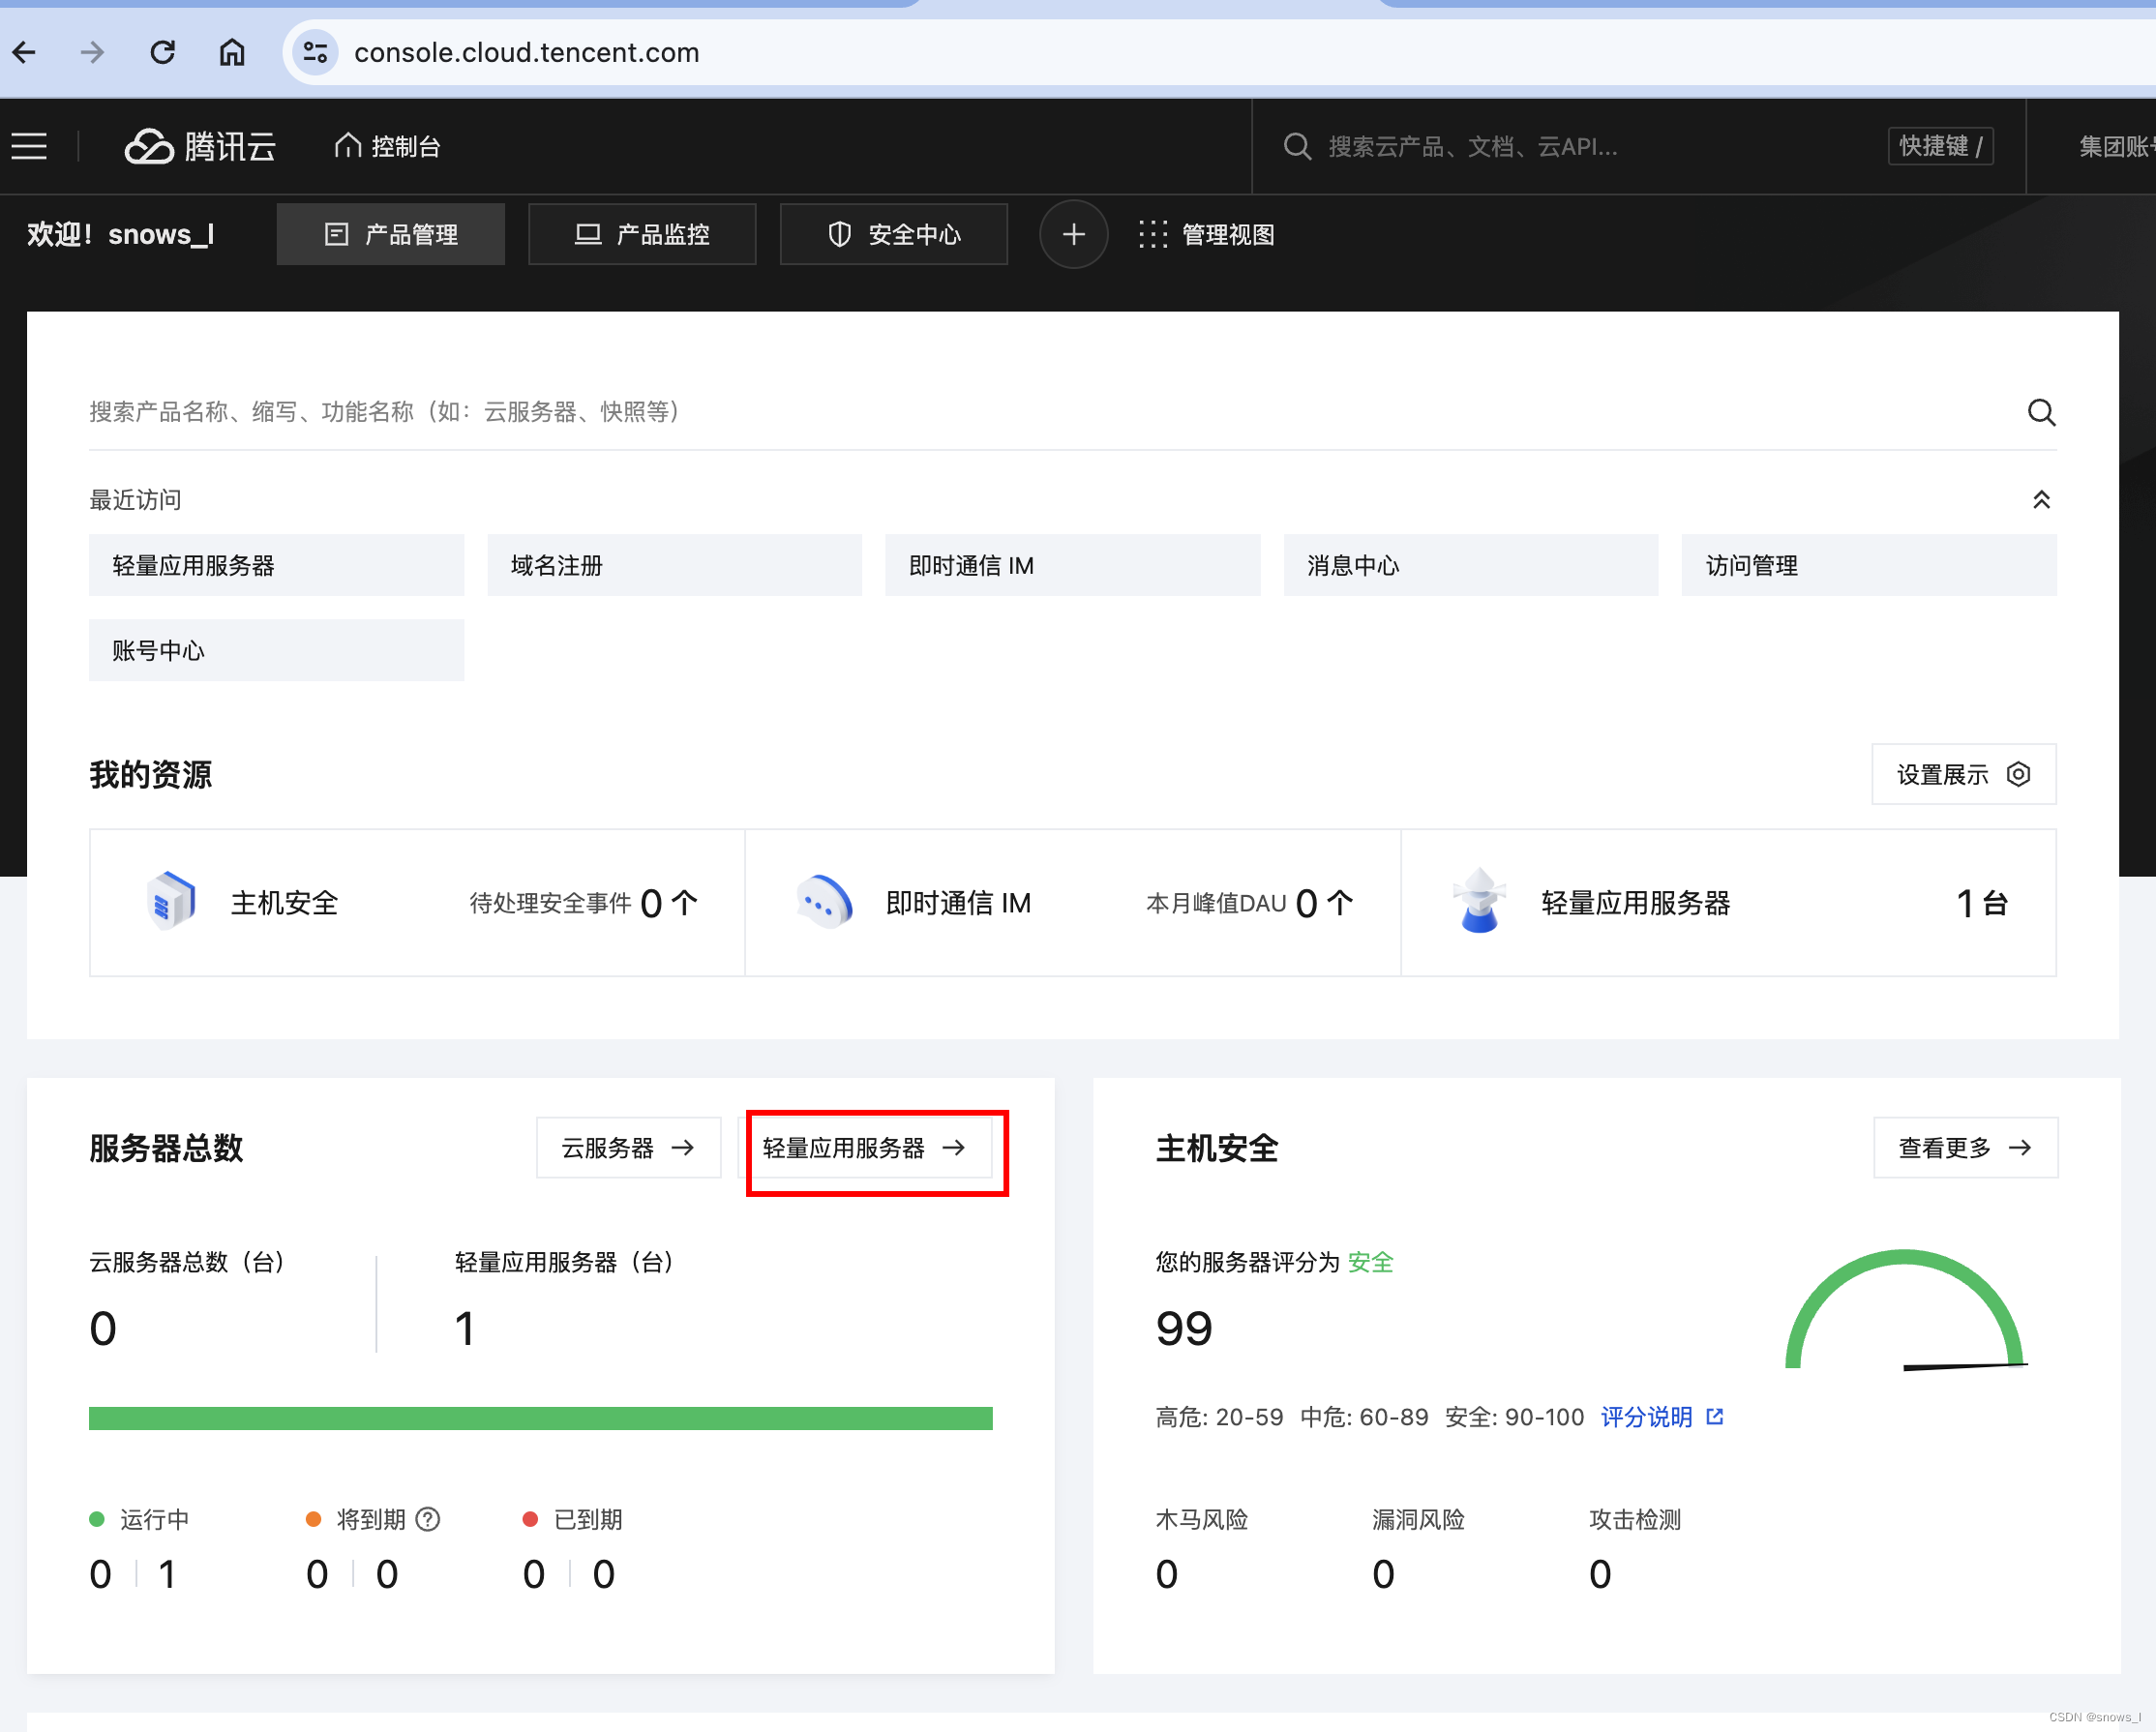This screenshot has height=1732, width=2156.
Task: Click the 快捷键 / shortcut badge
Action: [x=1940, y=147]
